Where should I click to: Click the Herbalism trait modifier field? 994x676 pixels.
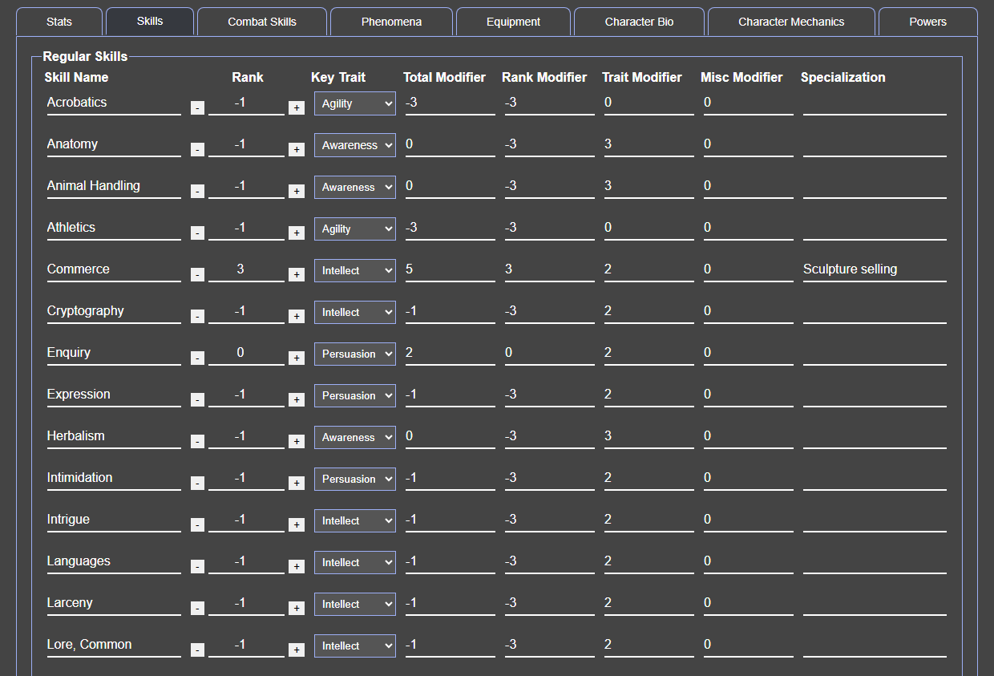pos(649,436)
